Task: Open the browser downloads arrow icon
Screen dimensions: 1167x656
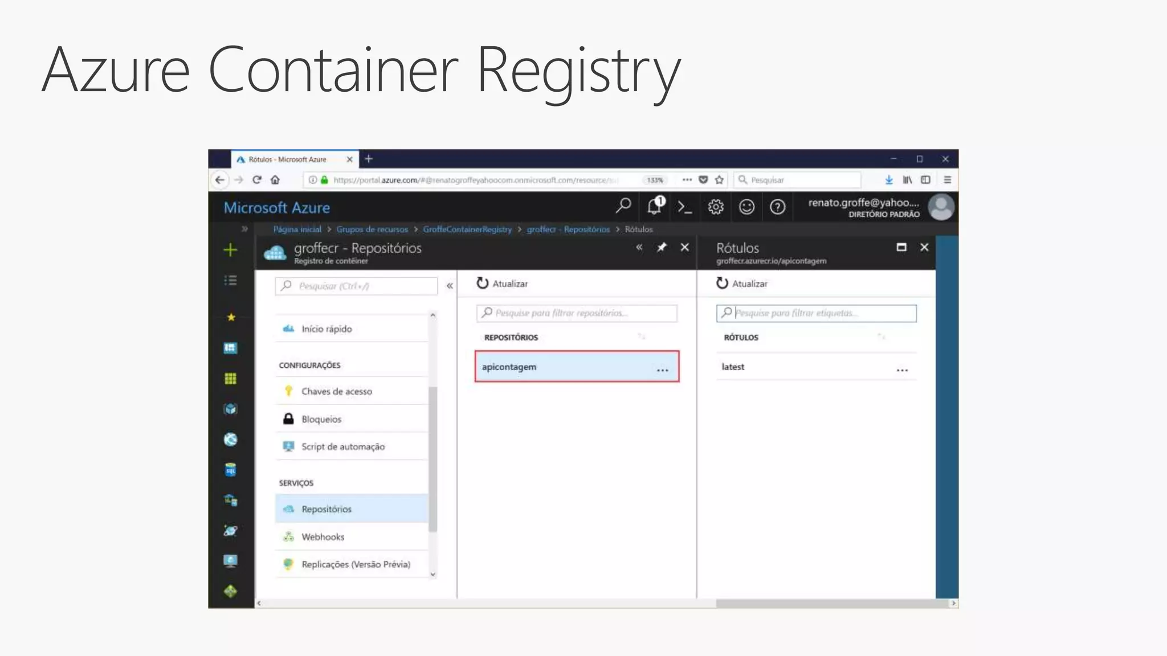Action: click(888, 180)
